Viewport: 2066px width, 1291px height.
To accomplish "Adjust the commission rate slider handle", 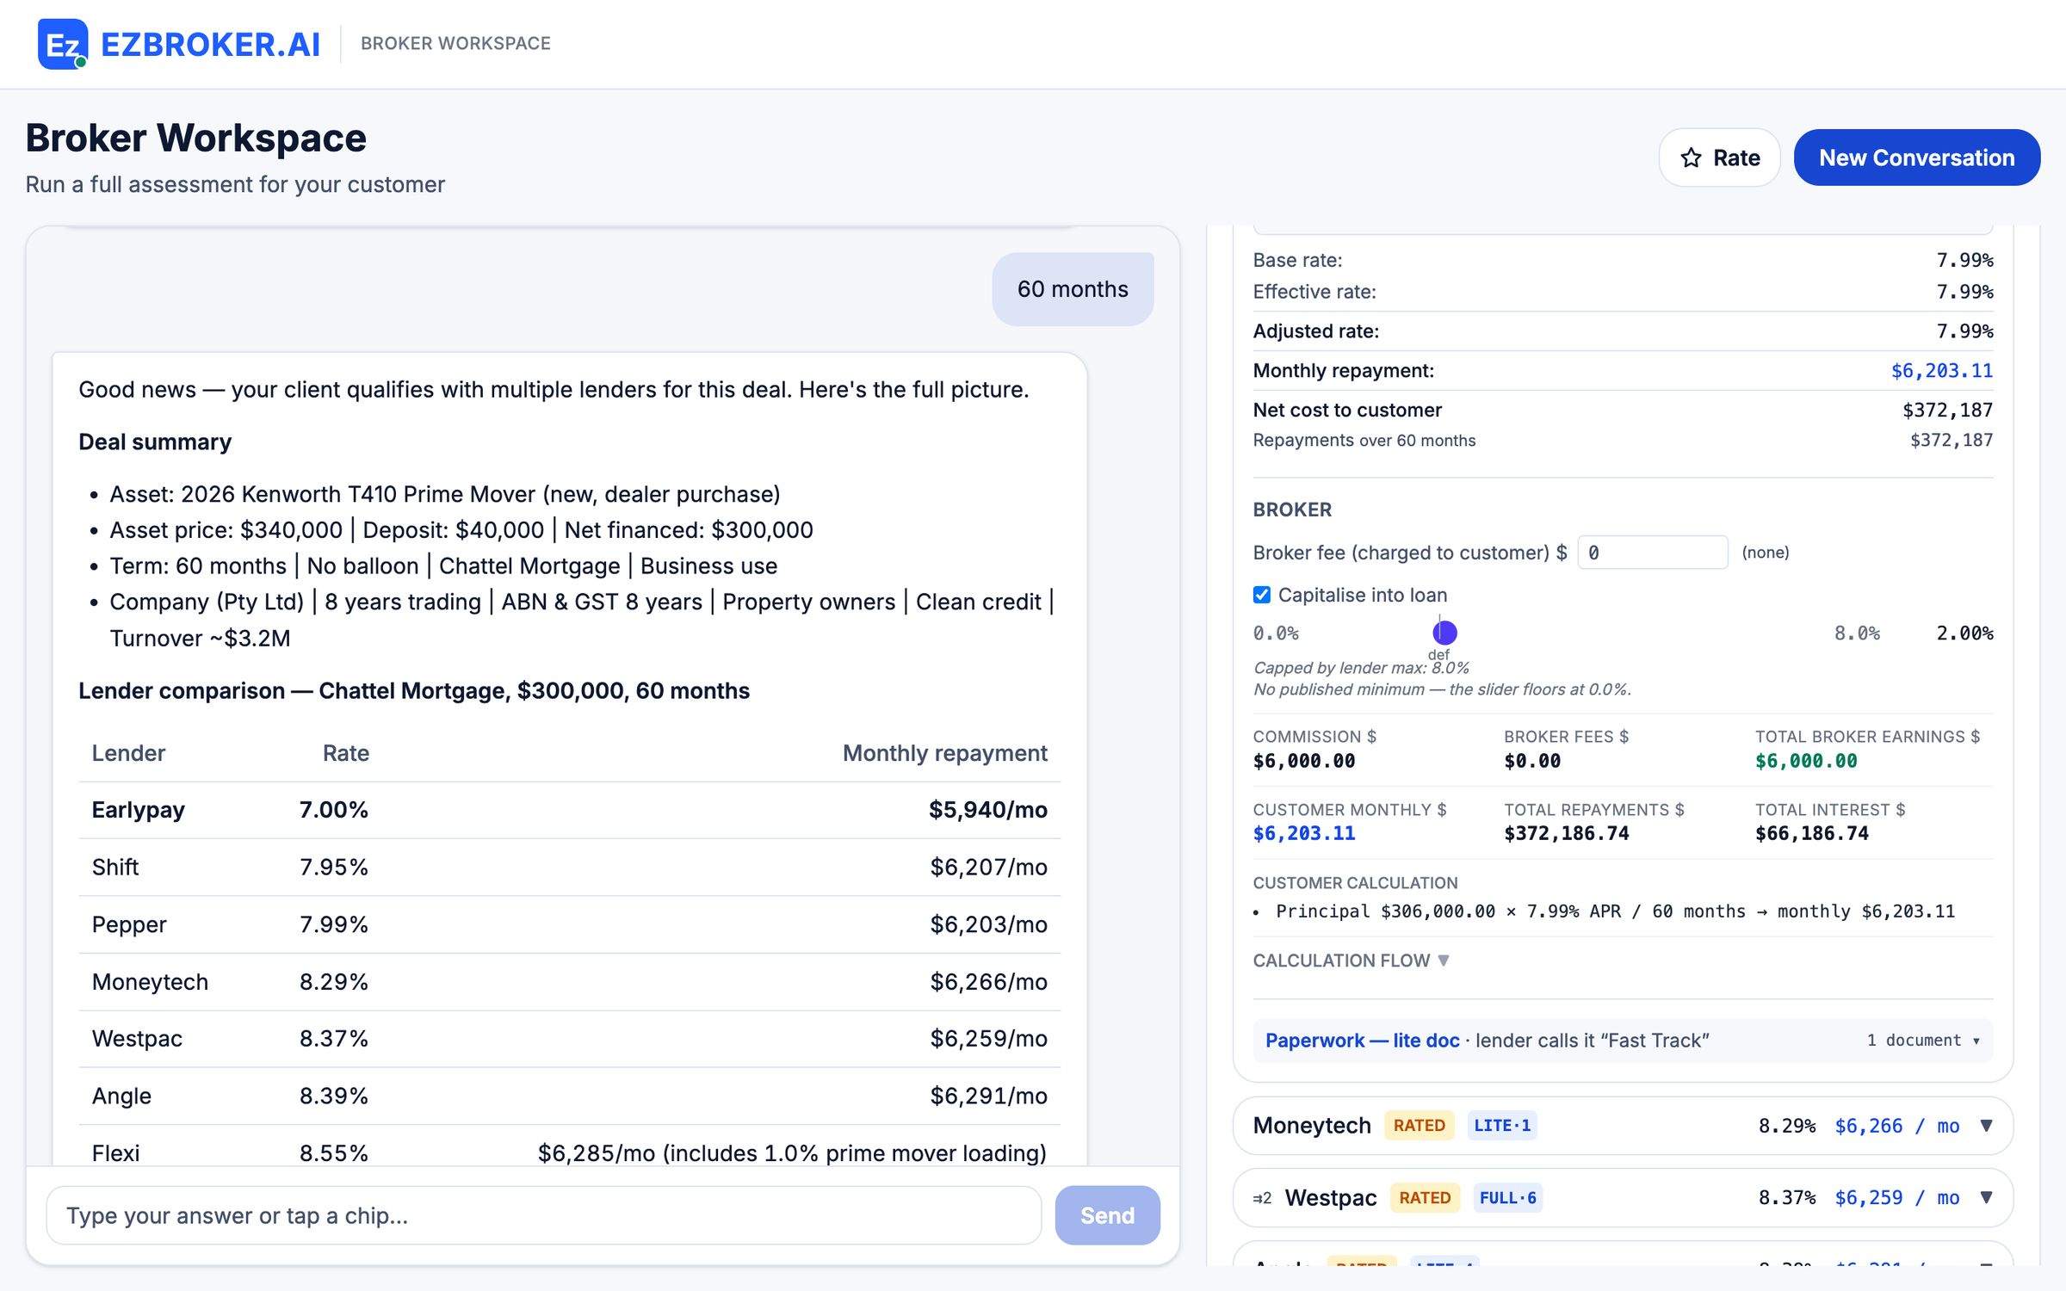I will point(1444,633).
